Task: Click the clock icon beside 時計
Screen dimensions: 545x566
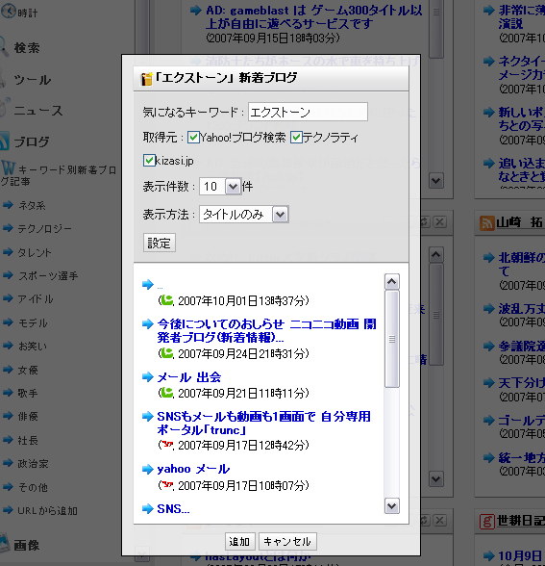Action: (8, 12)
